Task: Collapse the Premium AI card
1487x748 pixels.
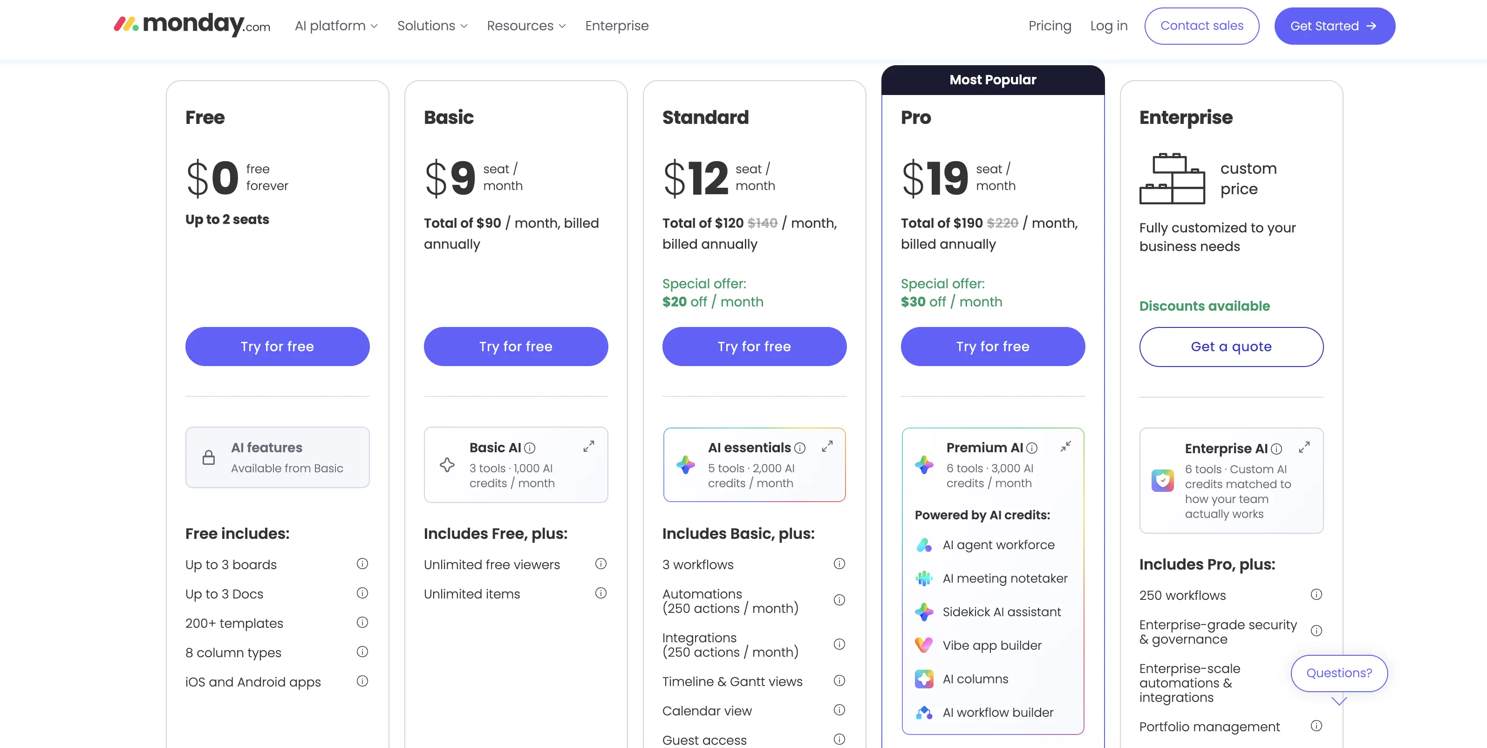Action: (1065, 447)
